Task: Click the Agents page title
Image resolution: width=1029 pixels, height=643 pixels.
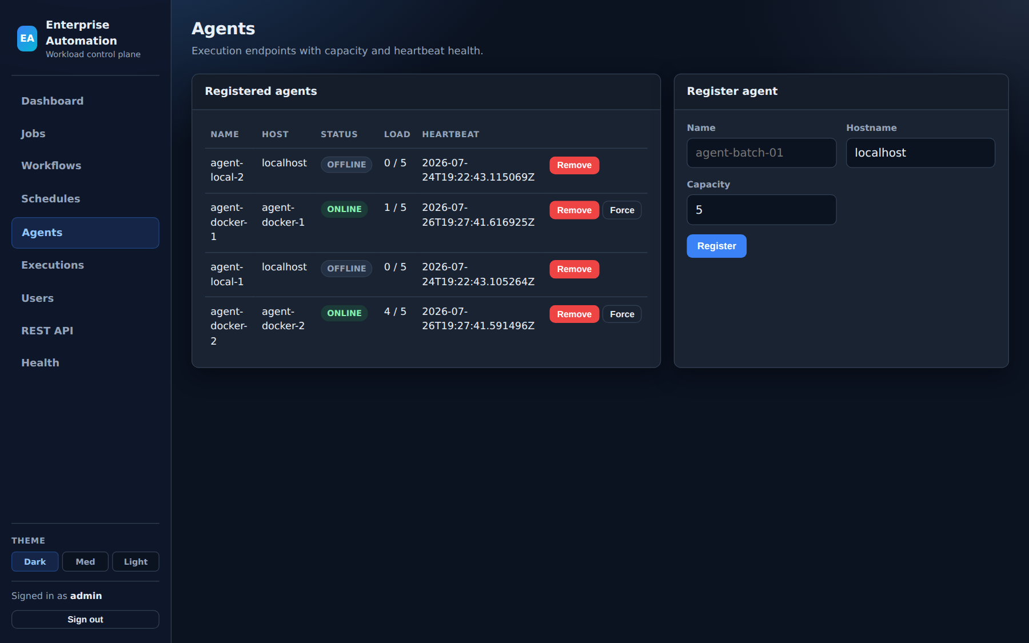Action: point(223,29)
